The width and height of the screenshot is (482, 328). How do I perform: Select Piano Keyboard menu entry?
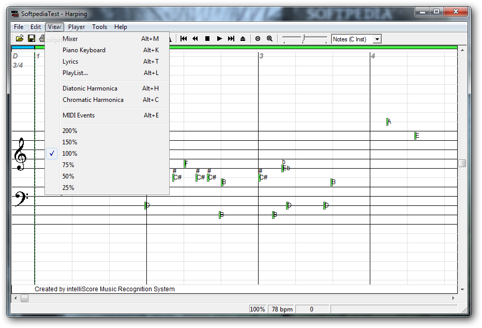[107, 50]
